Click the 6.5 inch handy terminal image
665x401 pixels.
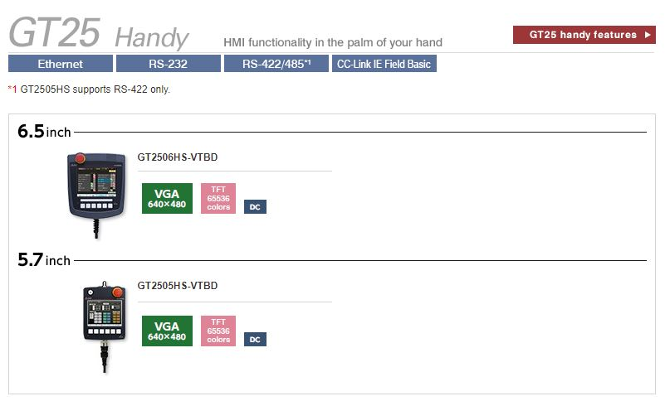click(99, 193)
